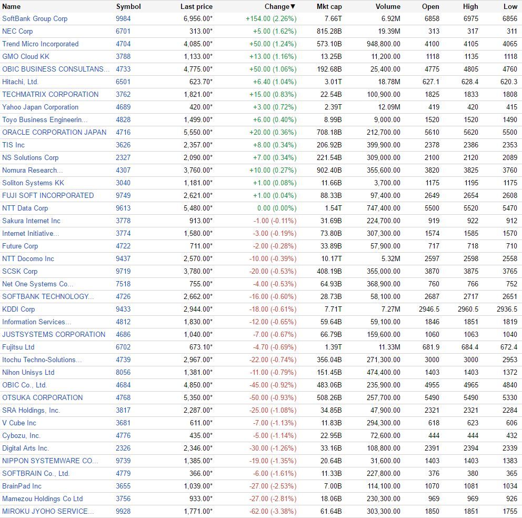Open OTSUKA CORPORATION link
Viewport: 522px width, 518px height.
coord(42,398)
